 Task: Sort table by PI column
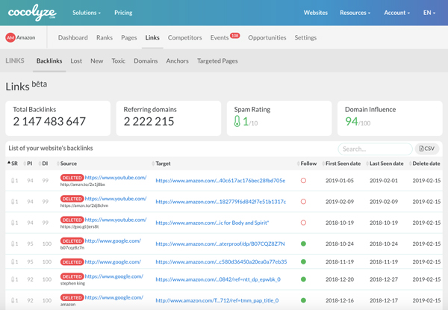(28, 164)
